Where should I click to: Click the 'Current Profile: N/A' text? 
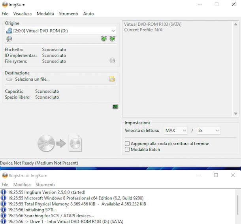pyautogui.click(x=143, y=30)
